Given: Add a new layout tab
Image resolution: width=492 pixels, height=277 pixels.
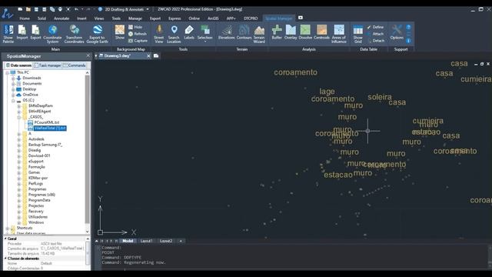Looking at the screenshot, I should point(181,241).
